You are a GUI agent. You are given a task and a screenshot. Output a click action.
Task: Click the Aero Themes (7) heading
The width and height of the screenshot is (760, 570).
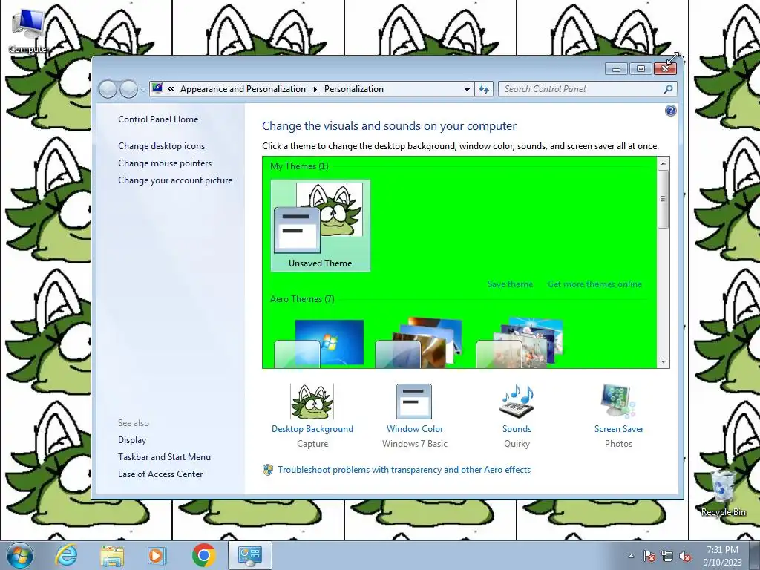tap(302, 299)
